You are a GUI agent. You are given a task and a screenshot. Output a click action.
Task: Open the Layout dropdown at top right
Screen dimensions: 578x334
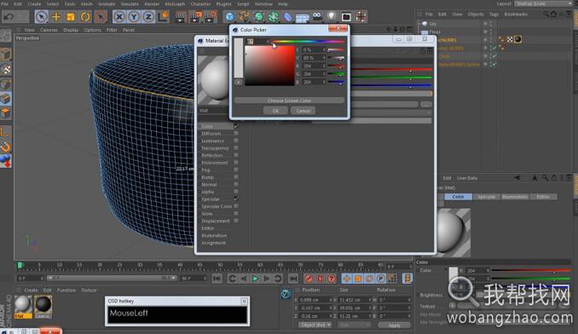543,3
